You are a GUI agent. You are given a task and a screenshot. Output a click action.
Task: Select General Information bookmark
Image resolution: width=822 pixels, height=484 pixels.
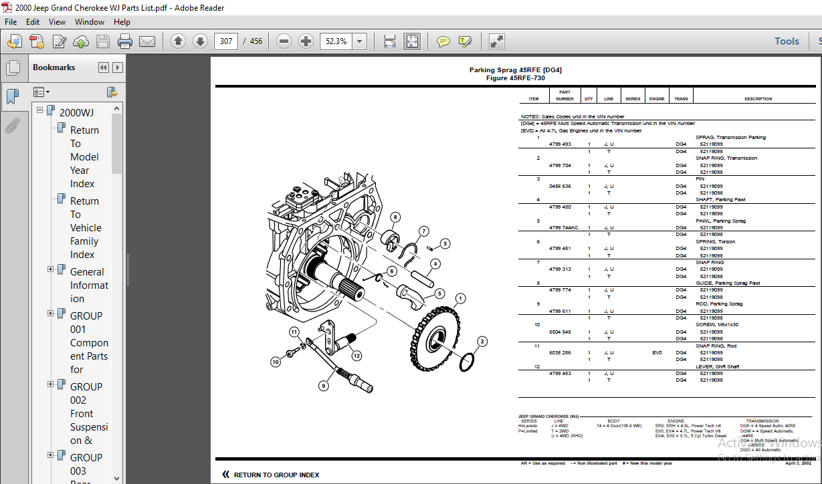88,285
